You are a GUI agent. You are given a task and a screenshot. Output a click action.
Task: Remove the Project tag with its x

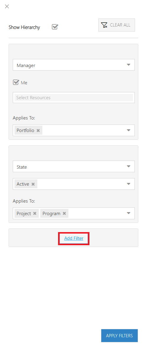coord(35,213)
